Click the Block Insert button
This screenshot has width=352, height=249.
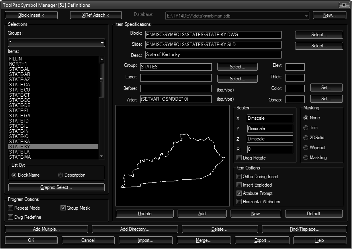(x=31, y=15)
